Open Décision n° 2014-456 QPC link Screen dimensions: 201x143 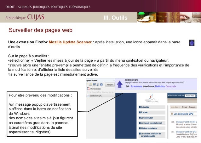click(x=187, y=132)
